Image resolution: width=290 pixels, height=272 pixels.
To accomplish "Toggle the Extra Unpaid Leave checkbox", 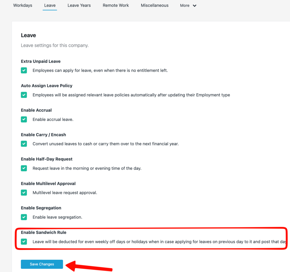I will tap(24, 70).
